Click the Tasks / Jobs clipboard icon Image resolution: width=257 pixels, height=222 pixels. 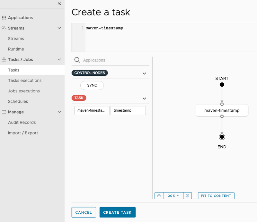pyautogui.click(x=4, y=59)
